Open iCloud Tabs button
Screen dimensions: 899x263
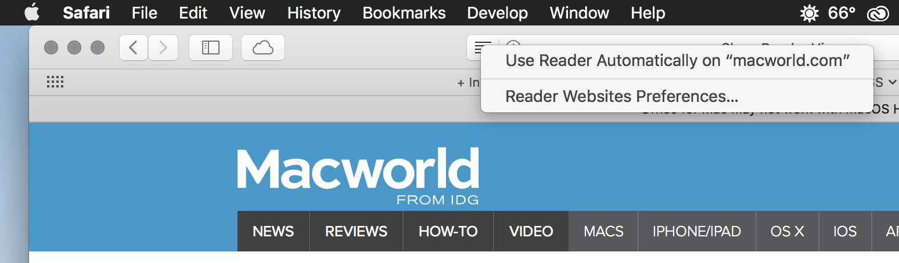263,48
